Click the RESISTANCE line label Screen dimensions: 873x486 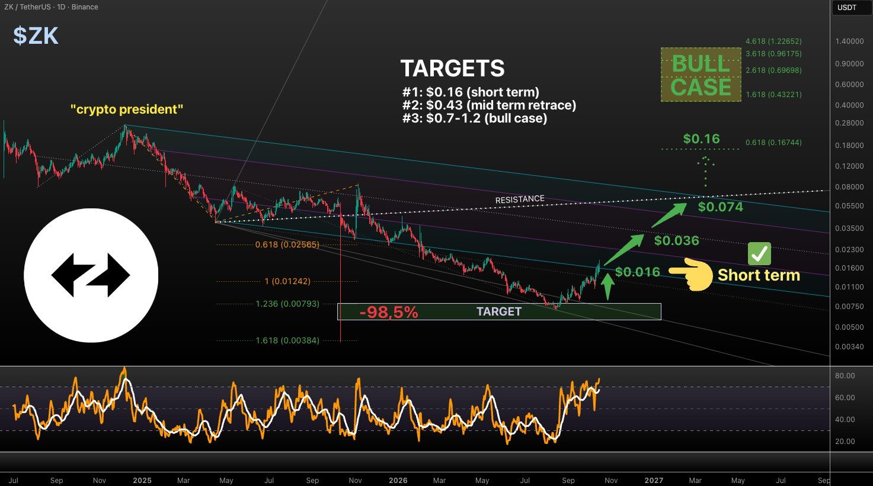point(520,199)
